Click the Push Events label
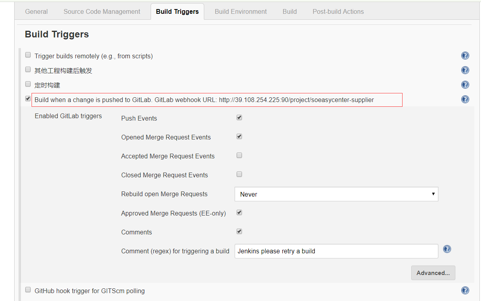This screenshot has width=481, height=301. click(x=139, y=118)
